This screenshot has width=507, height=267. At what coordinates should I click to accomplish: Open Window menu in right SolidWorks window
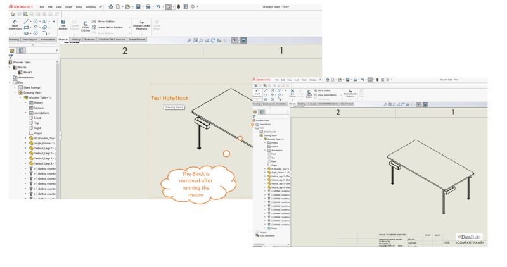coord(312,80)
